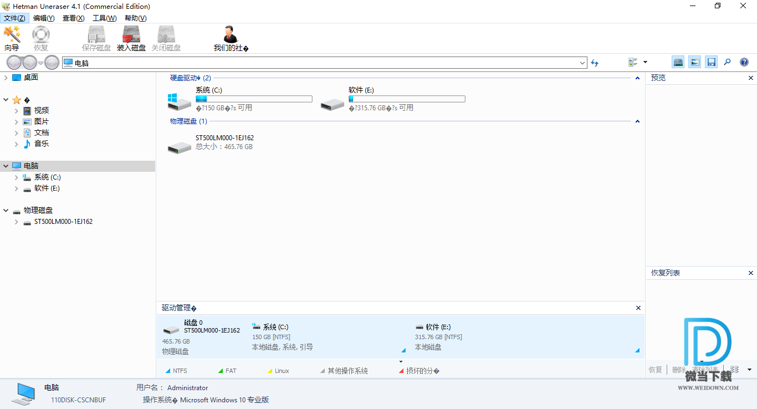Expand the 视频 folder node
Screen dimensions: 757x409
coord(17,111)
